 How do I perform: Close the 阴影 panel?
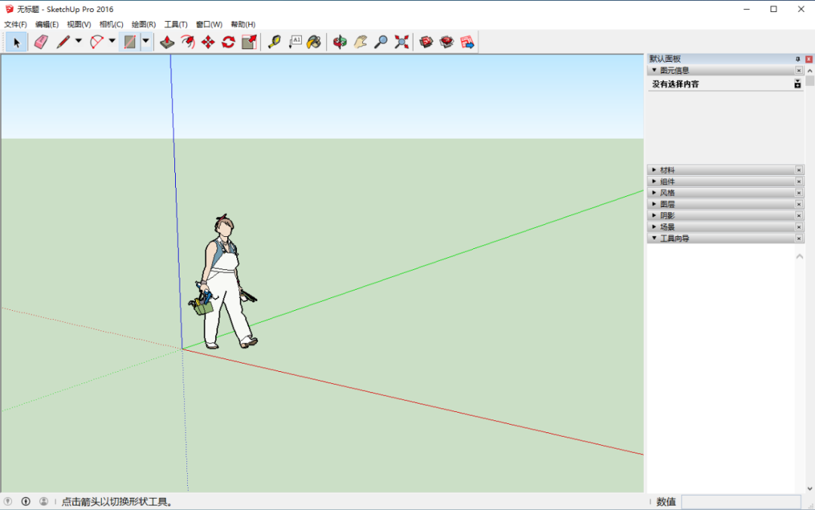click(x=799, y=215)
